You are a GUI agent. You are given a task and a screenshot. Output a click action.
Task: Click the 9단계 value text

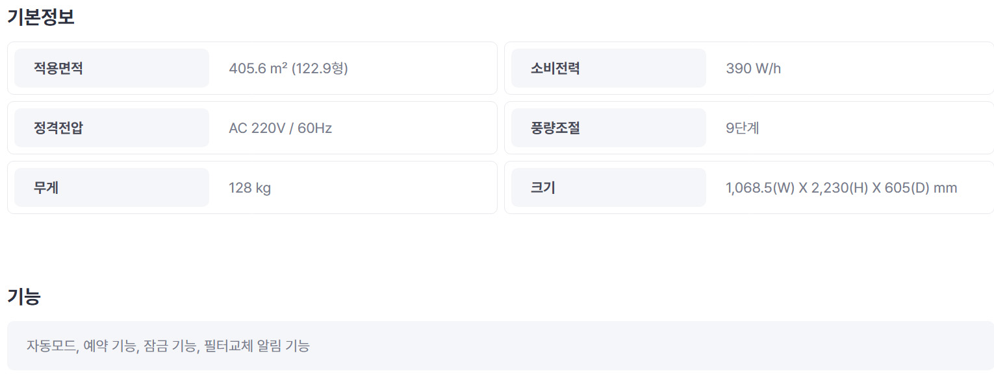743,128
